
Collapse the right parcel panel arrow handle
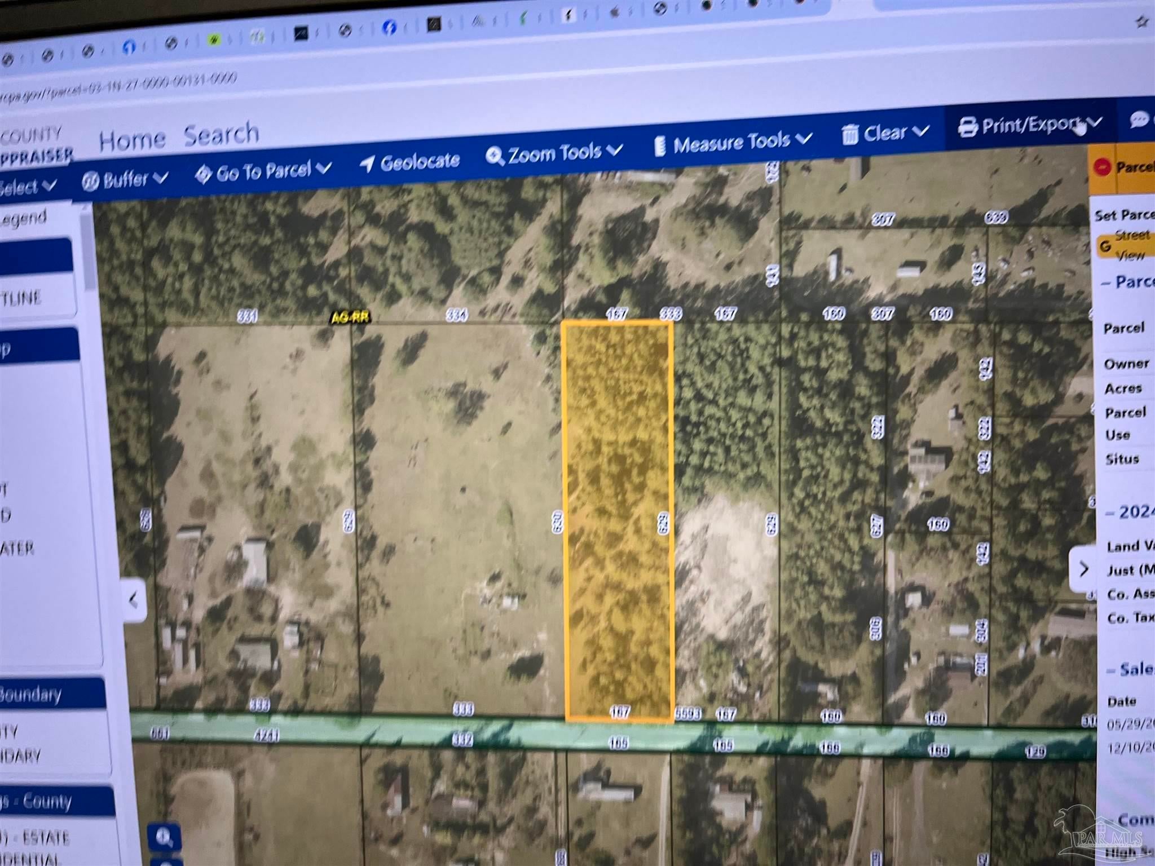point(1083,569)
